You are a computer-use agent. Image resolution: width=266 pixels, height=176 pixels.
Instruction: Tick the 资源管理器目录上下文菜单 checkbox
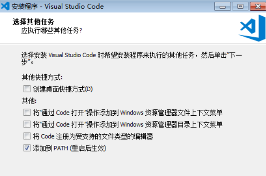pos(27,125)
